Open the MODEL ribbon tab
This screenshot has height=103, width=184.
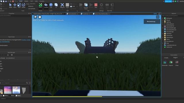[26, 1]
